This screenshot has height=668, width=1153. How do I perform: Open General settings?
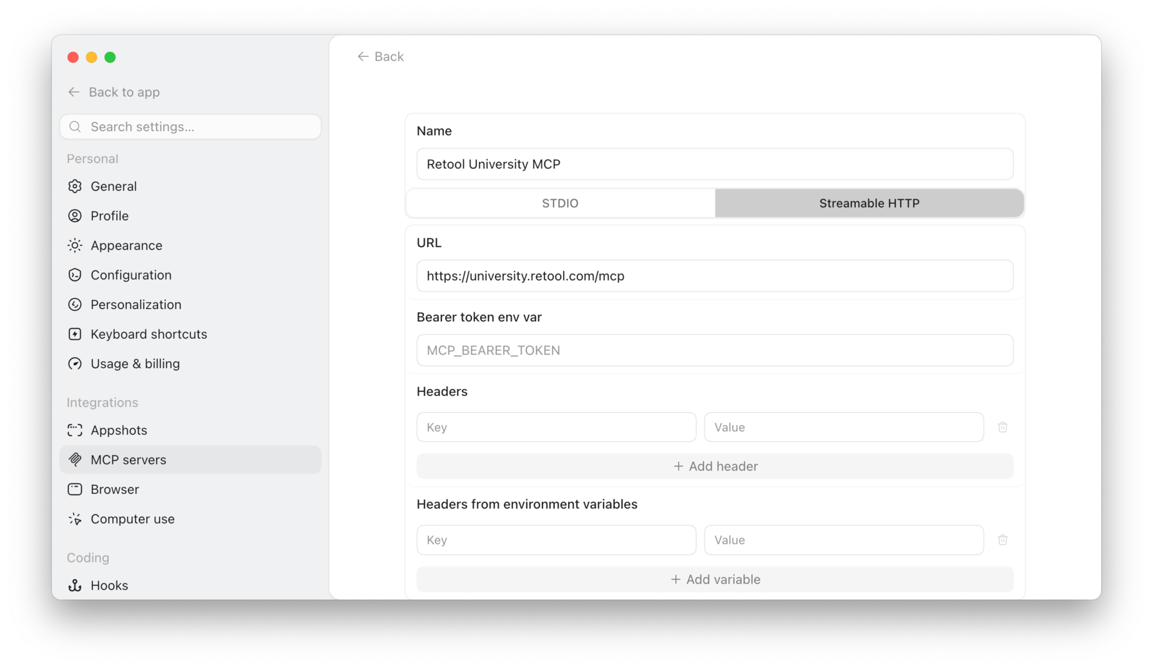tap(190, 186)
